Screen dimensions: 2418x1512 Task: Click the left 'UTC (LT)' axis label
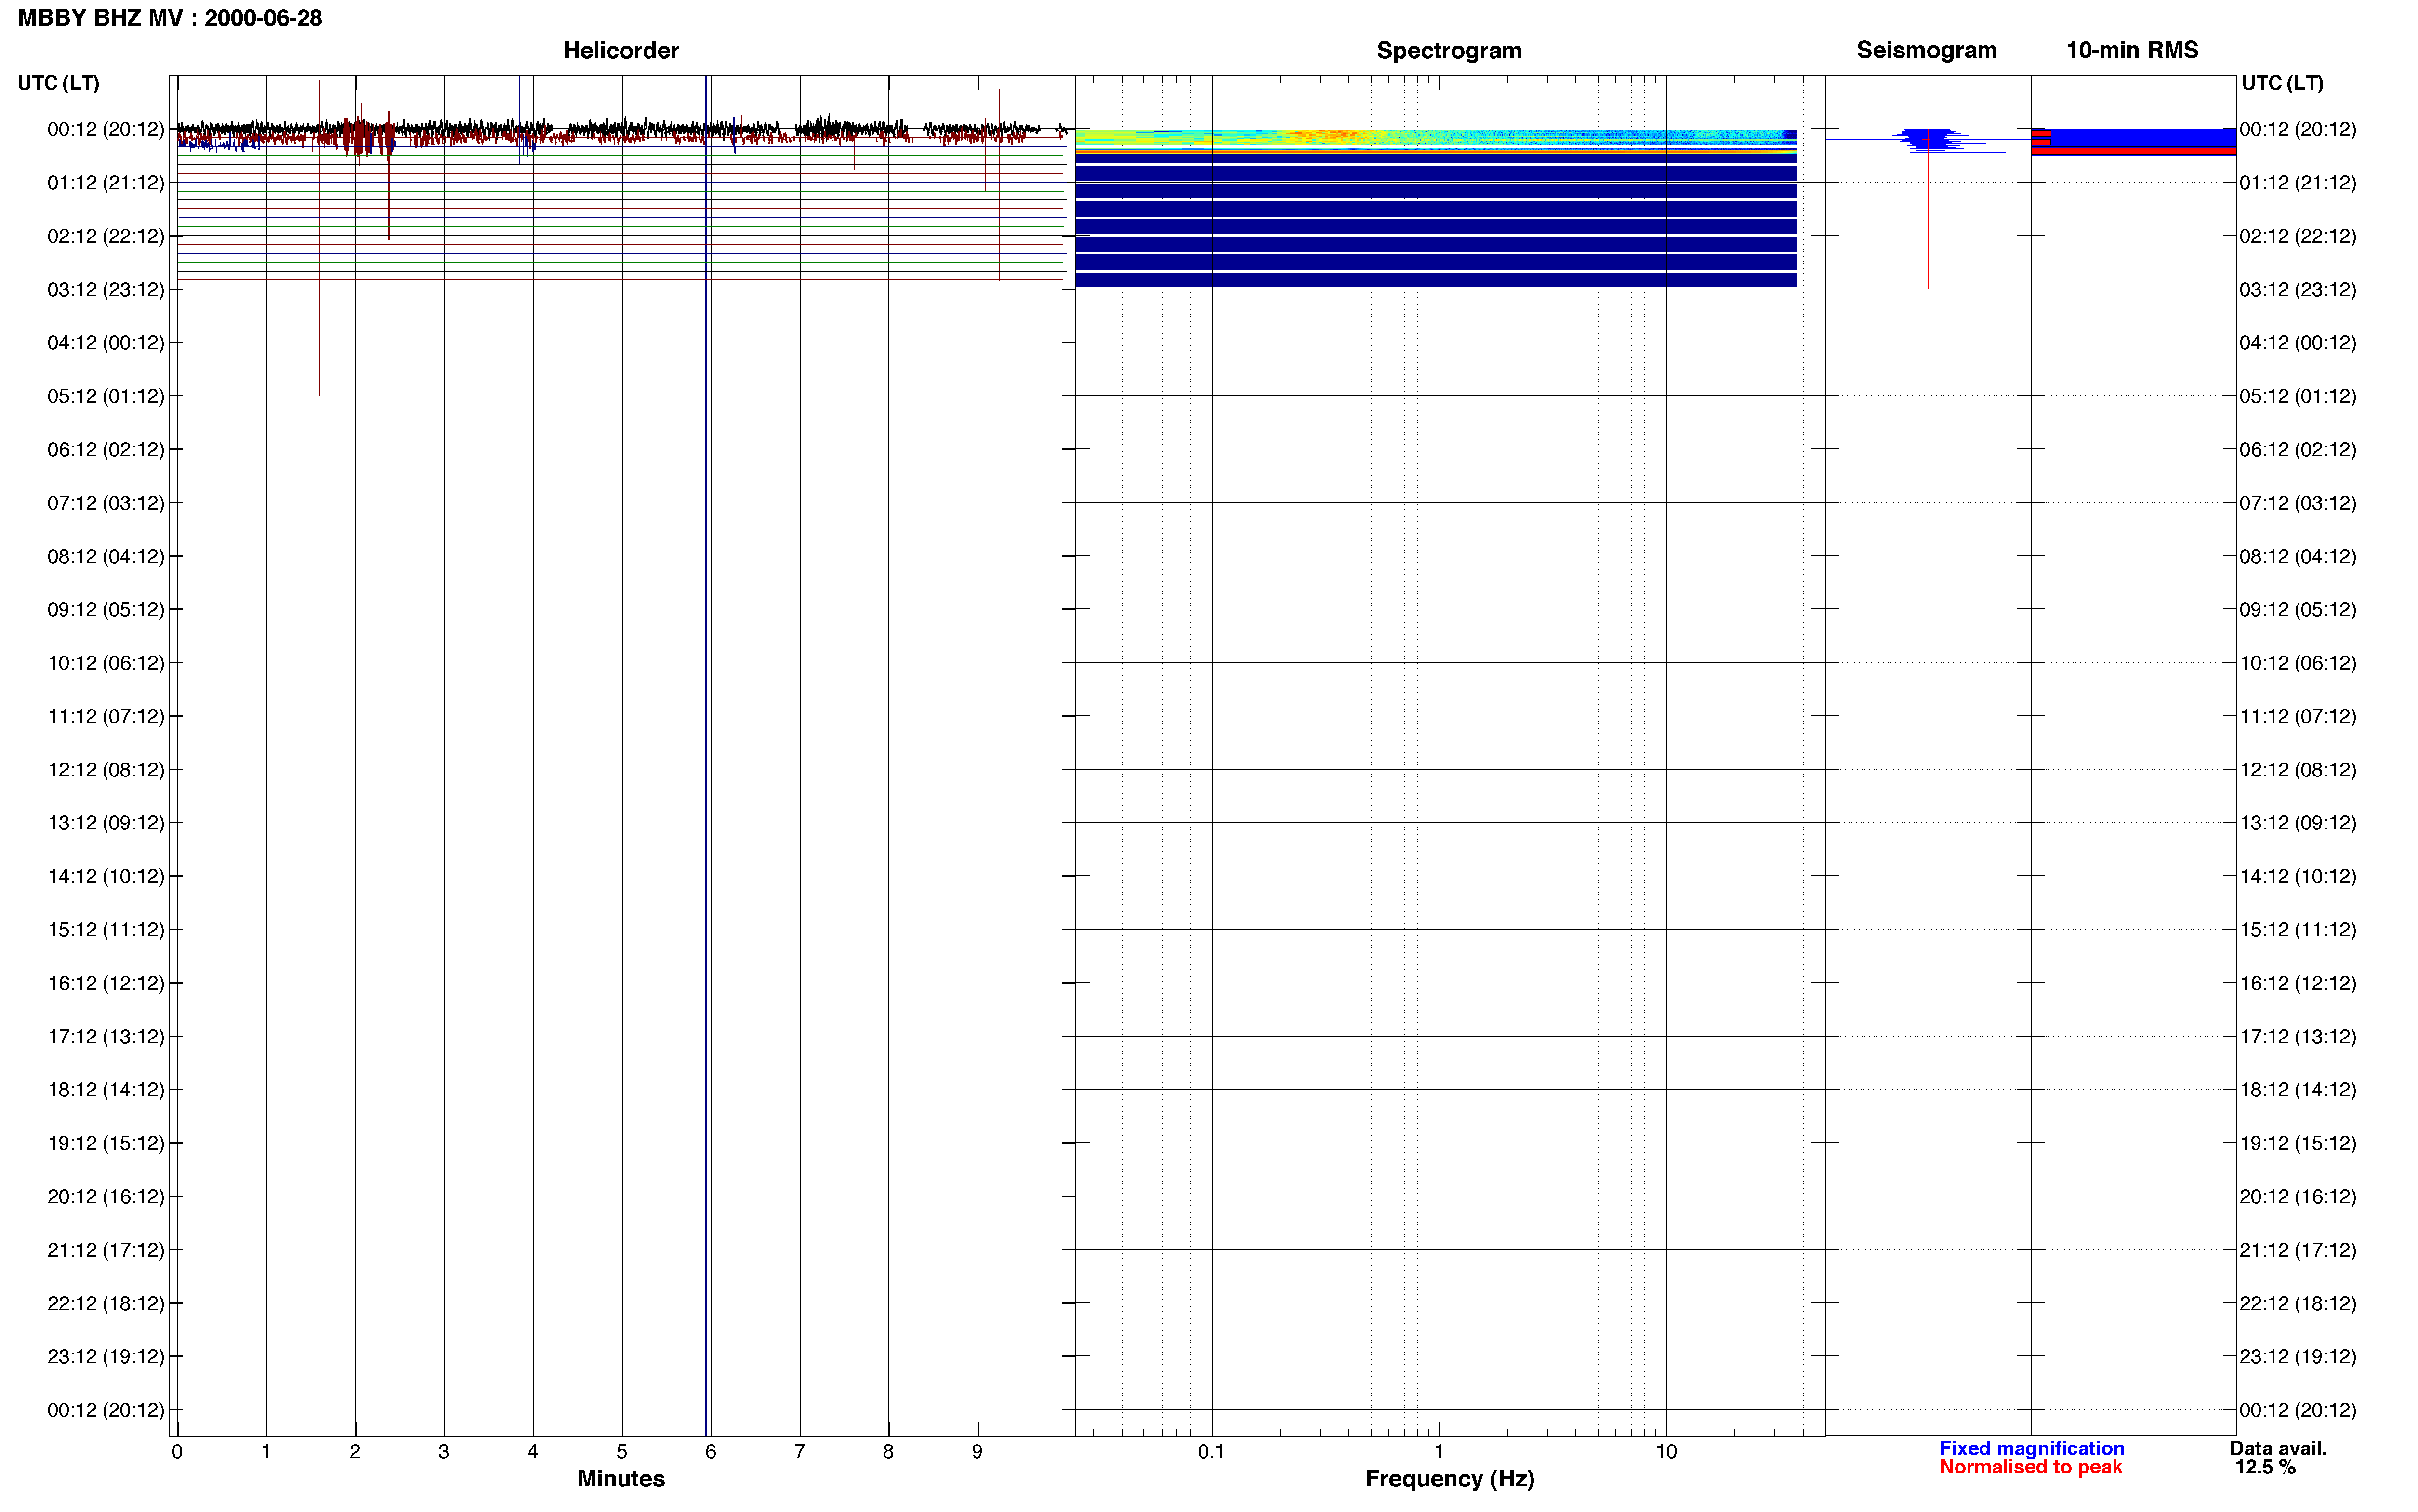pos(58,83)
